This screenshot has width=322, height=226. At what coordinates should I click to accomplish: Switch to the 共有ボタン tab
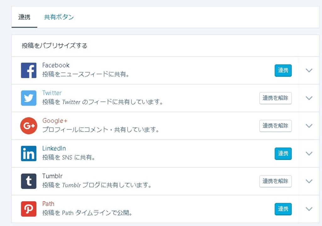pyautogui.click(x=59, y=17)
